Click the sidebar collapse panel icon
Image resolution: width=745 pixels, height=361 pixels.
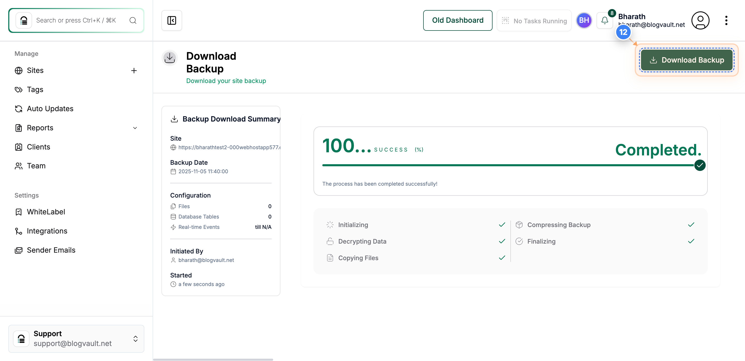(x=172, y=20)
